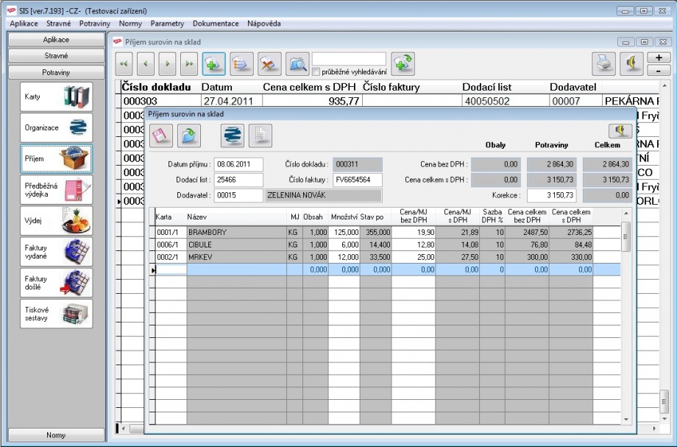The image size is (677, 447).
Task: Open Výdej sidebar item
Action: point(56,221)
